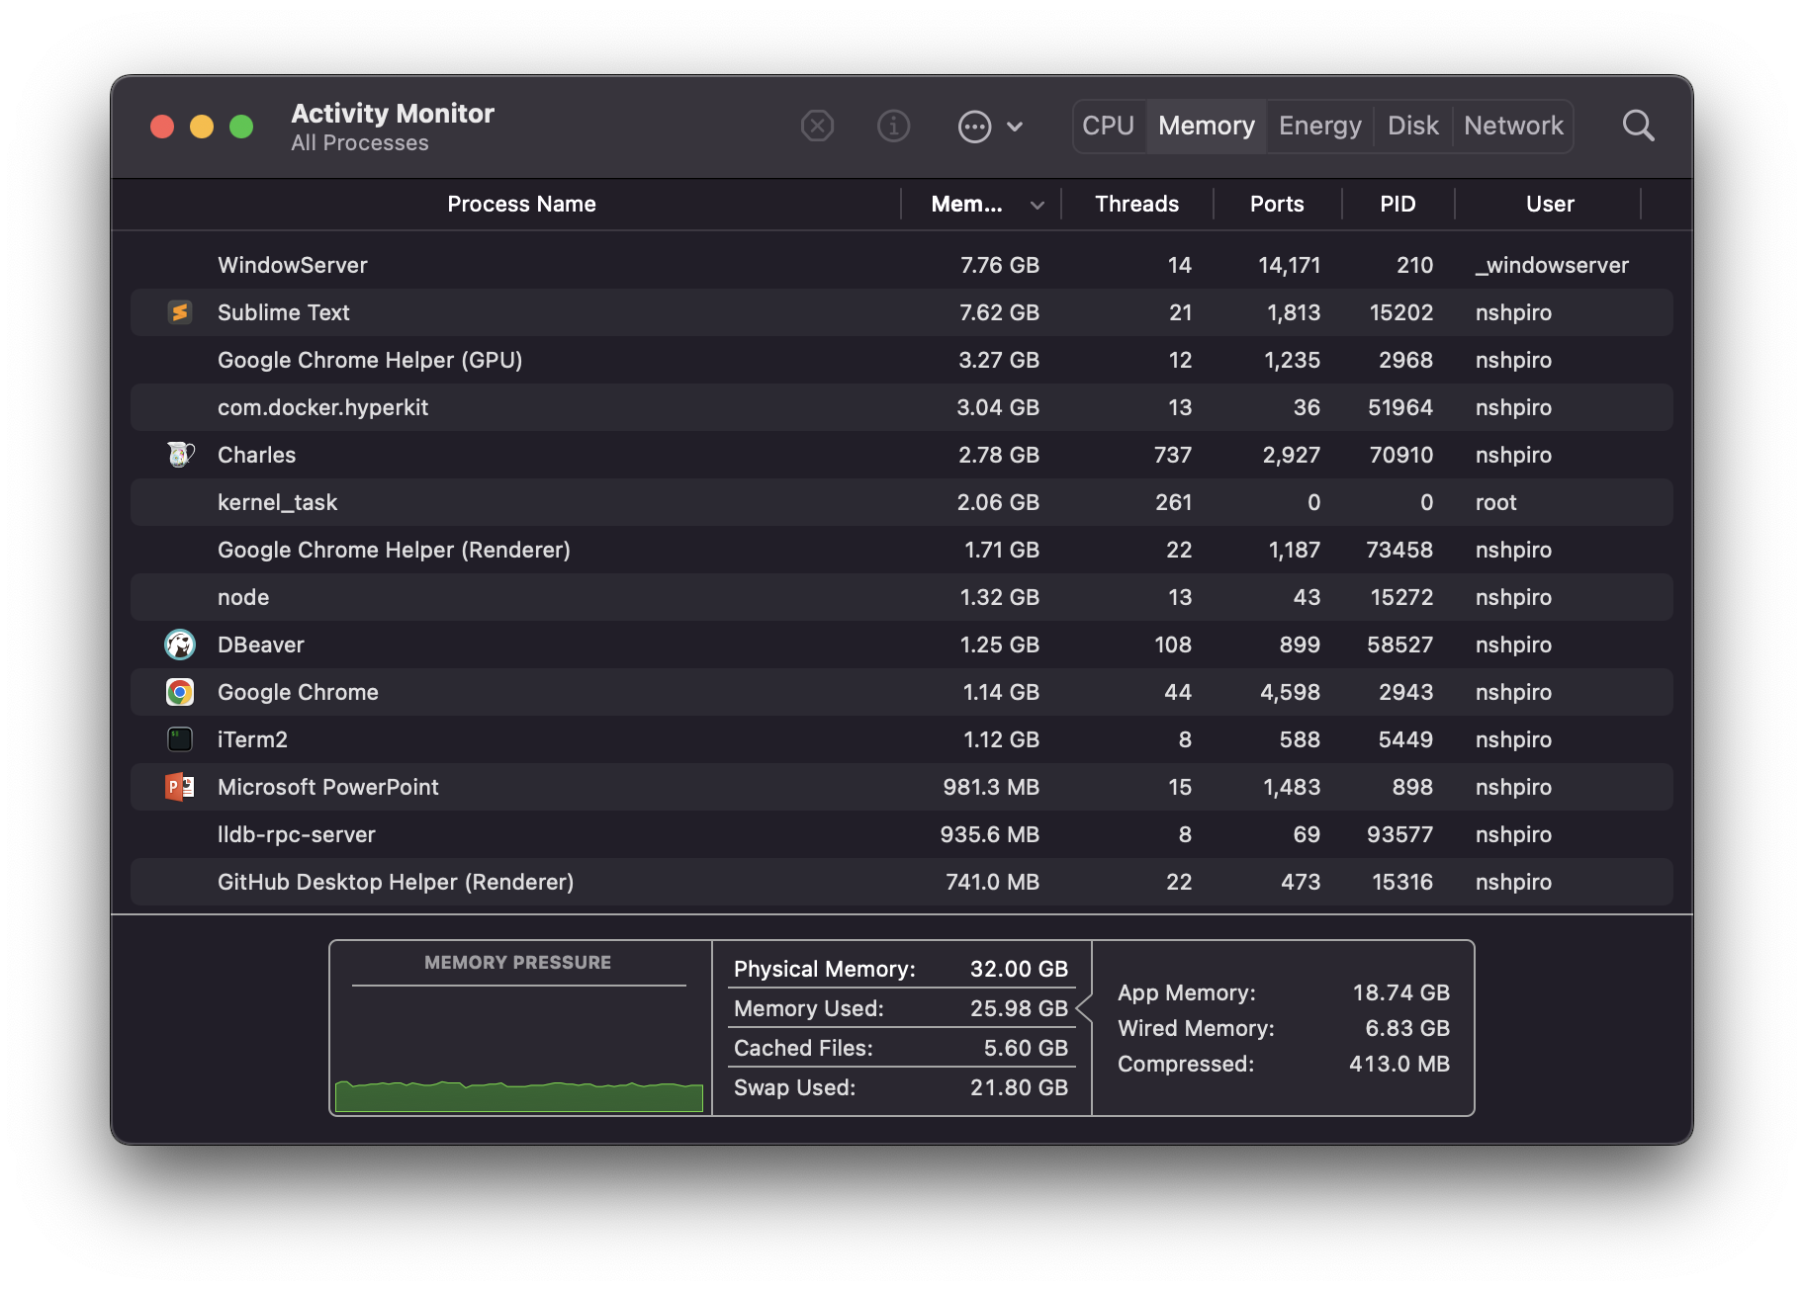Click the Microsoft PowerPoint app icon
This screenshot has height=1291, width=1804.
click(x=180, y=787)
